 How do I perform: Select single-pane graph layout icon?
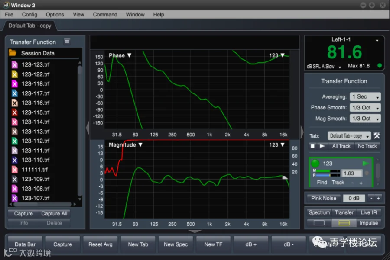point(319,223)
